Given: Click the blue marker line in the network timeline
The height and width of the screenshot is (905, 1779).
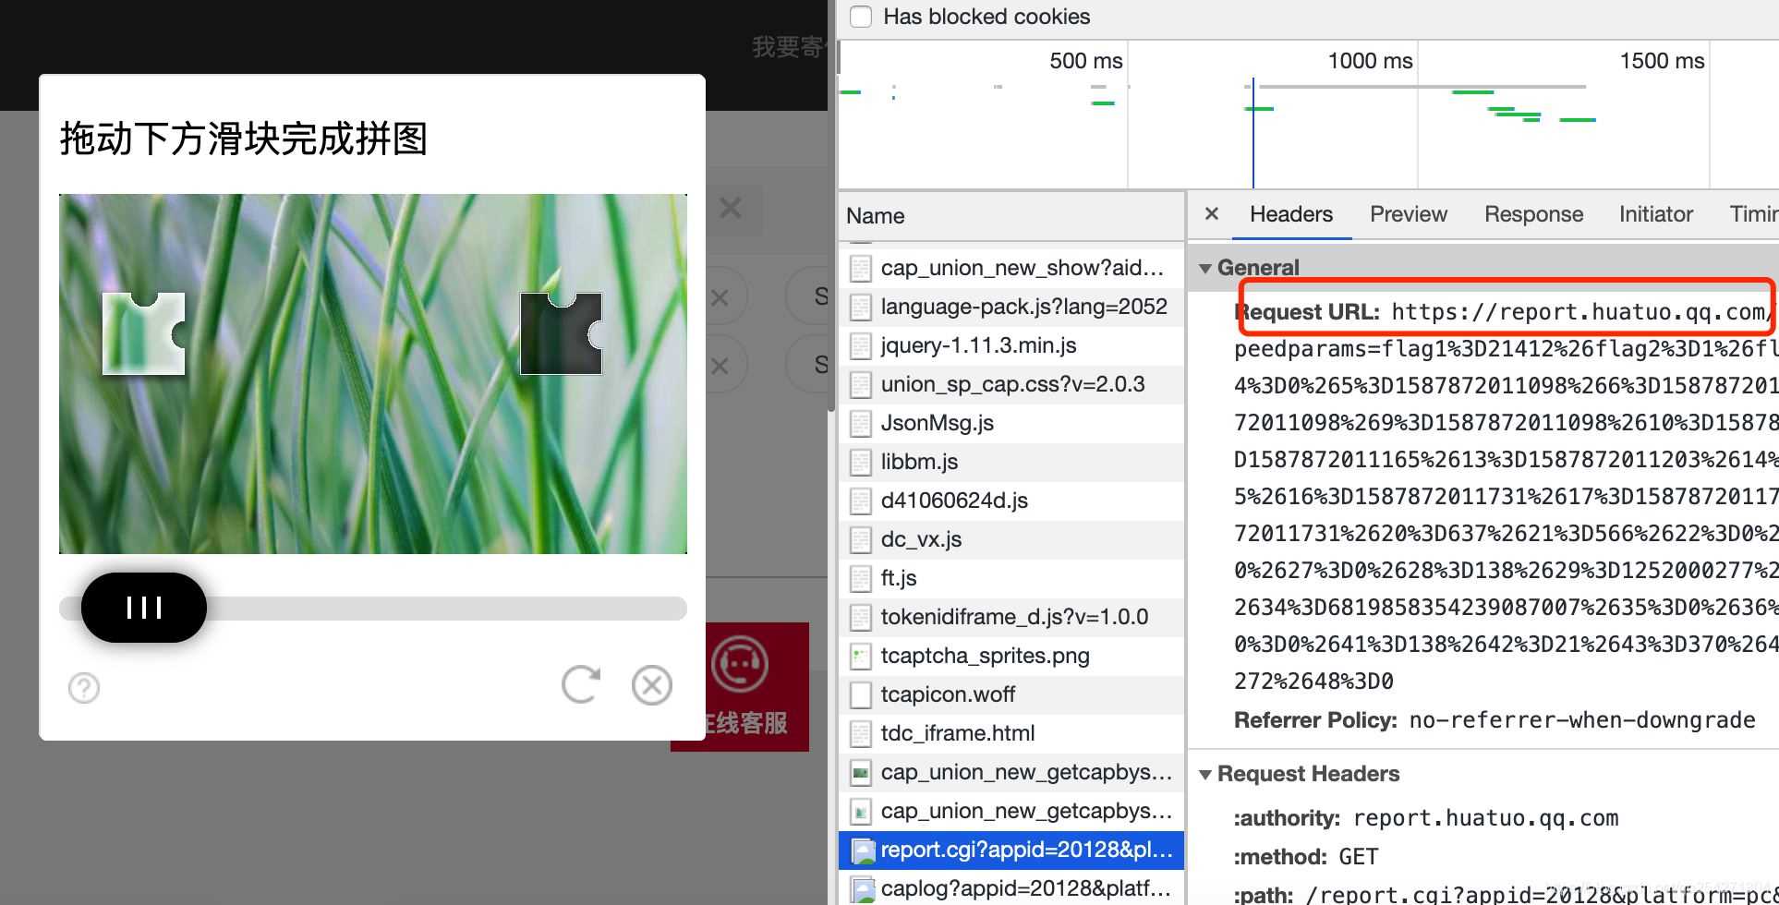Looking at the screenshot, I should point(1253,133).
